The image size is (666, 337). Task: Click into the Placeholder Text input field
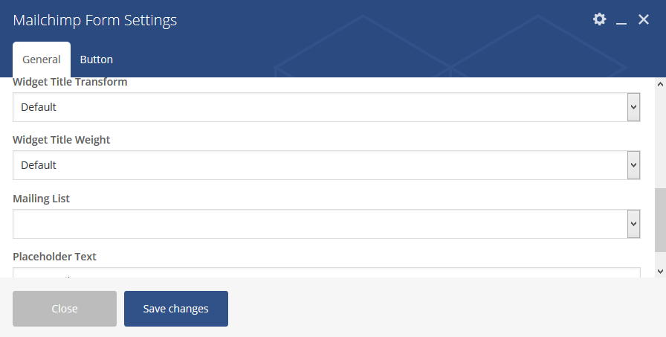point(326,273)
